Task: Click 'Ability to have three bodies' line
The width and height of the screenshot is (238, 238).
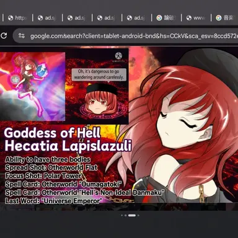Action: coord(48,159)
